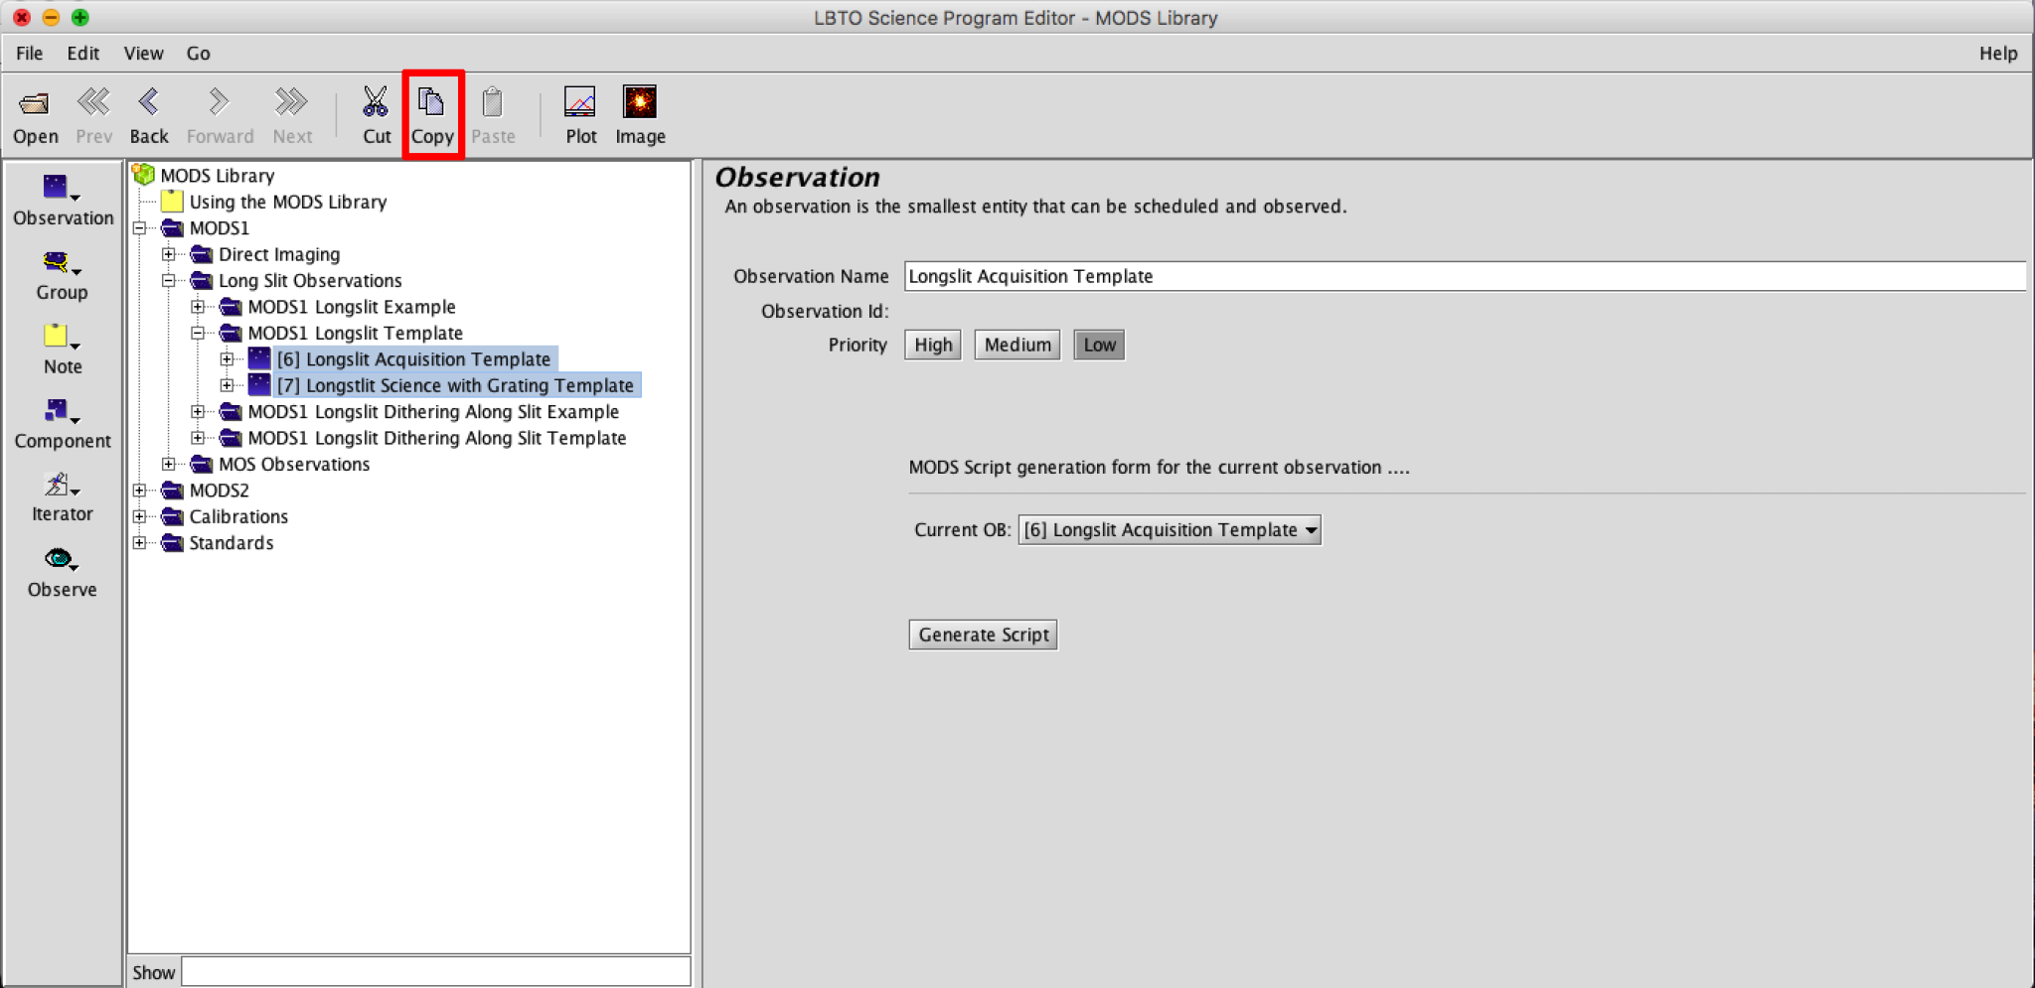
Task: Set priority to High
Action: [933, 345]
